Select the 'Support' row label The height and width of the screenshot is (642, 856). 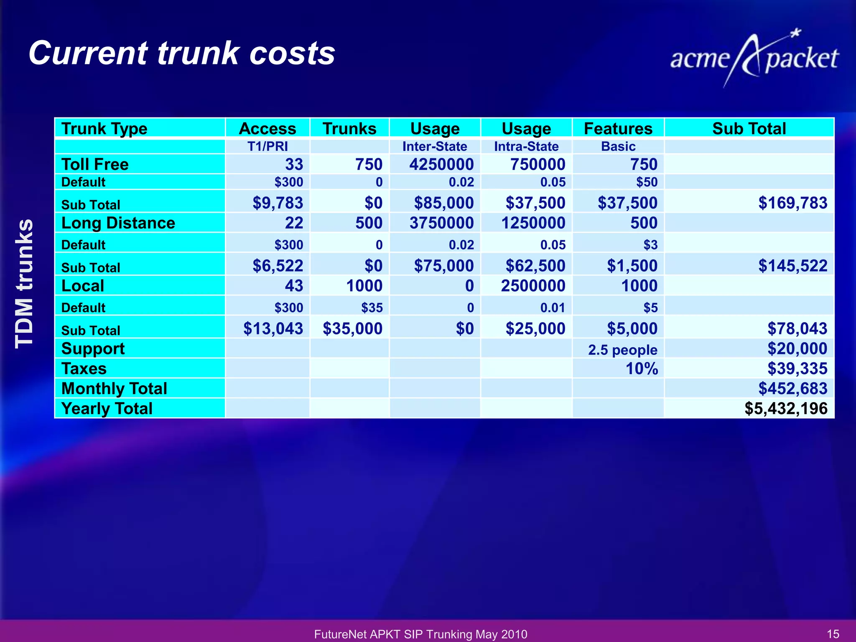pyautogui.click(x=140, y=348)
